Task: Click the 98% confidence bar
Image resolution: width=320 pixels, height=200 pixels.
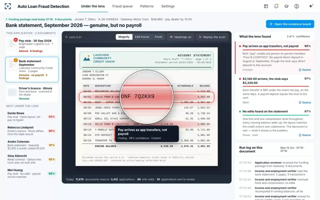Action: [277, 49]
